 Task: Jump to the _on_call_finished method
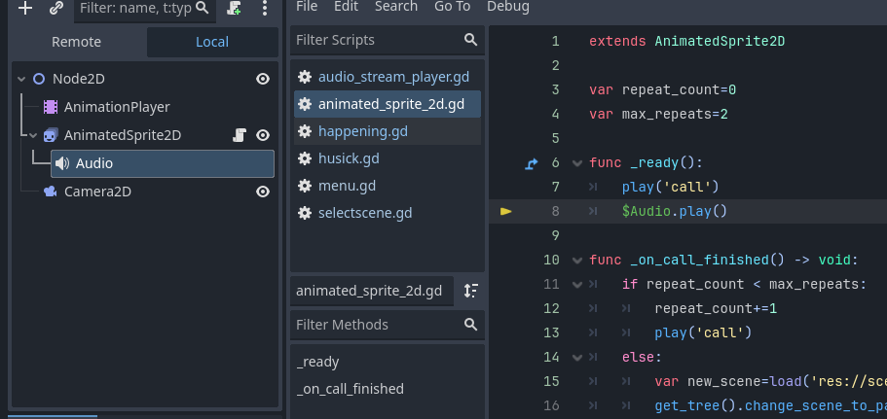[351, 389]
